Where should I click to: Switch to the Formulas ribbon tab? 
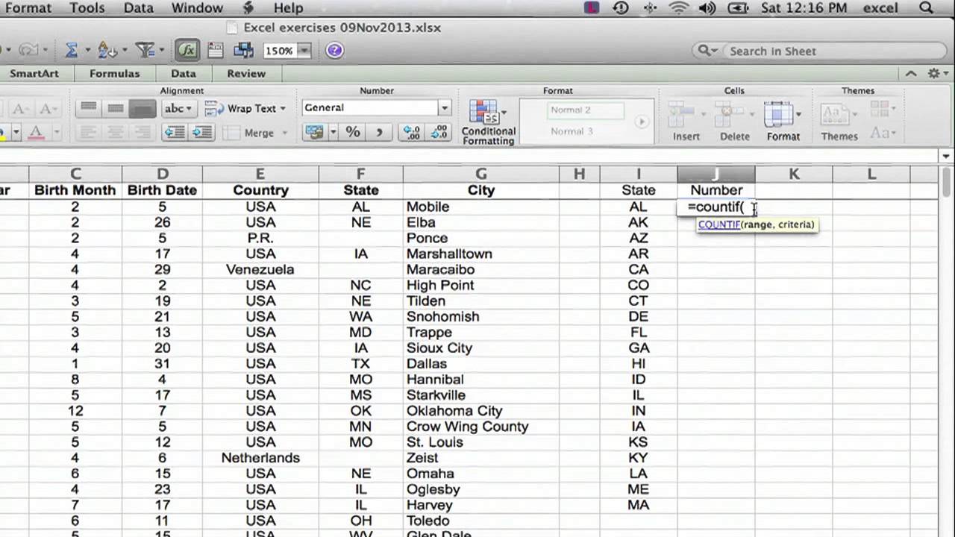[x=114, y=73]
